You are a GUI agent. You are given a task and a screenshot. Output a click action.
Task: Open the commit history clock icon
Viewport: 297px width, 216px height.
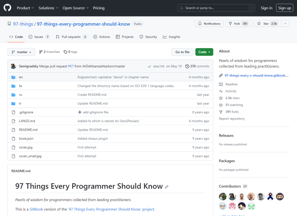(187, 66)
